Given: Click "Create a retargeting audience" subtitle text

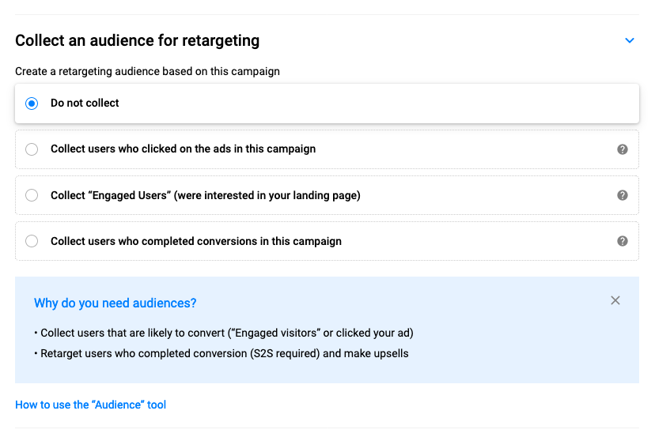Looking at the screenshot, I should 147,71.
